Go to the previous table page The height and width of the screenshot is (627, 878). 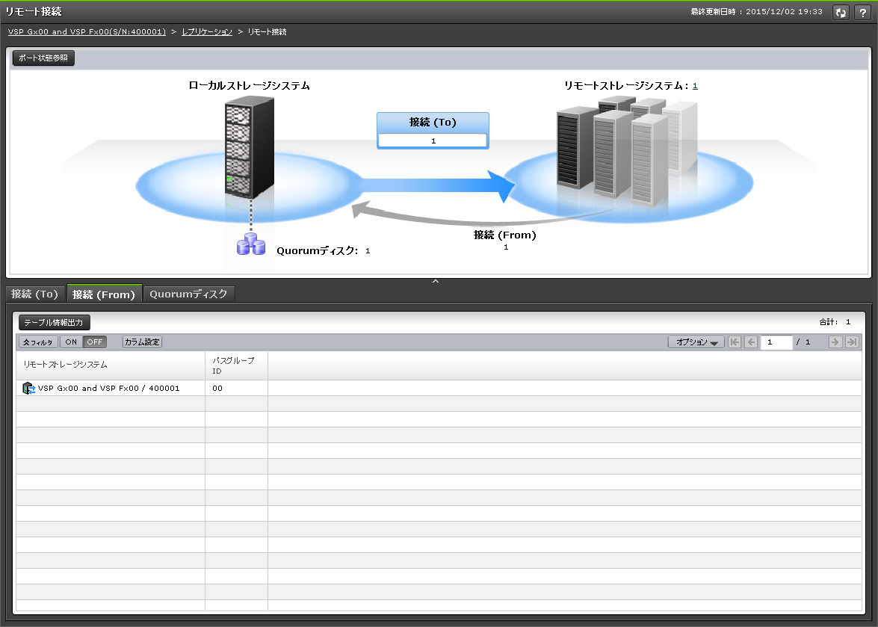point(751,342)
